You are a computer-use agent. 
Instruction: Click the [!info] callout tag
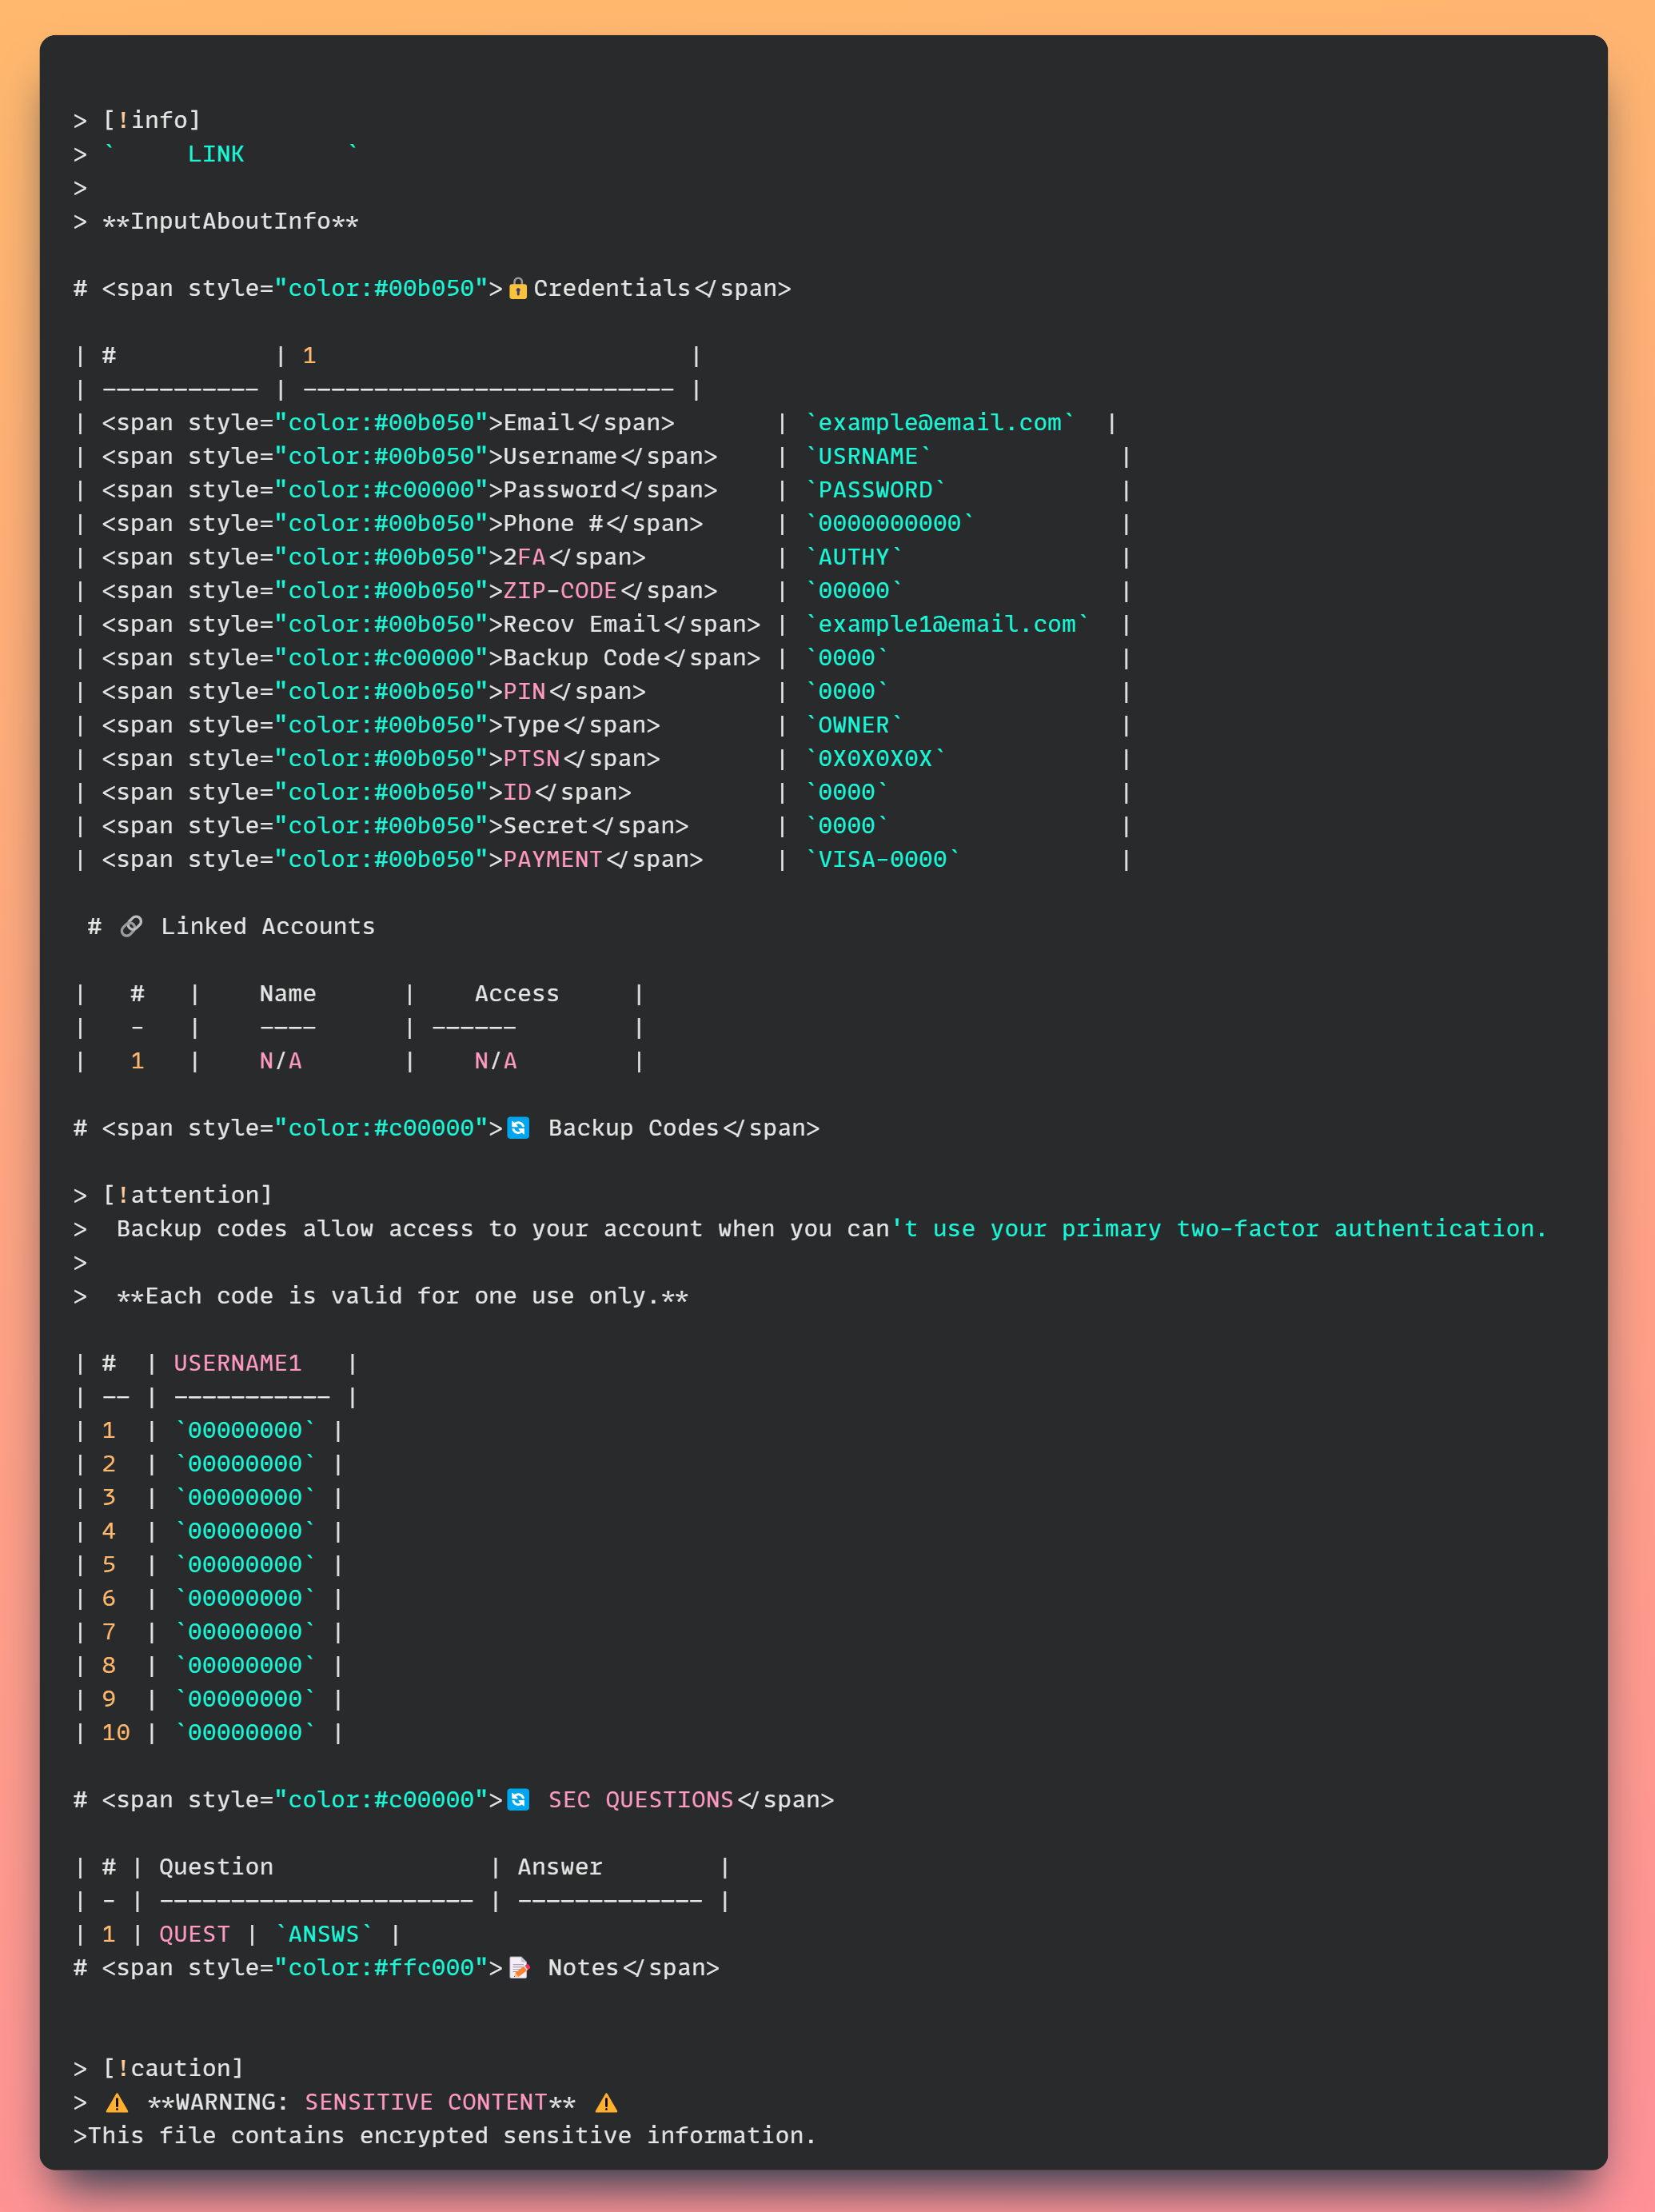tap(152, 121)
